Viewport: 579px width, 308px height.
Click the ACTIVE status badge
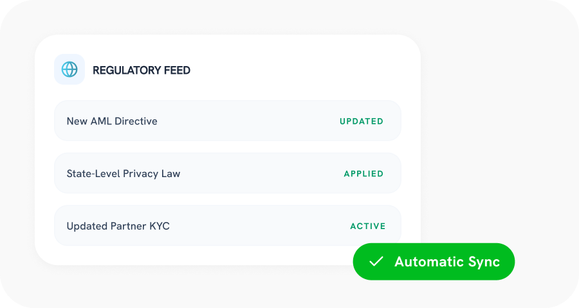(x=368, y=227)
